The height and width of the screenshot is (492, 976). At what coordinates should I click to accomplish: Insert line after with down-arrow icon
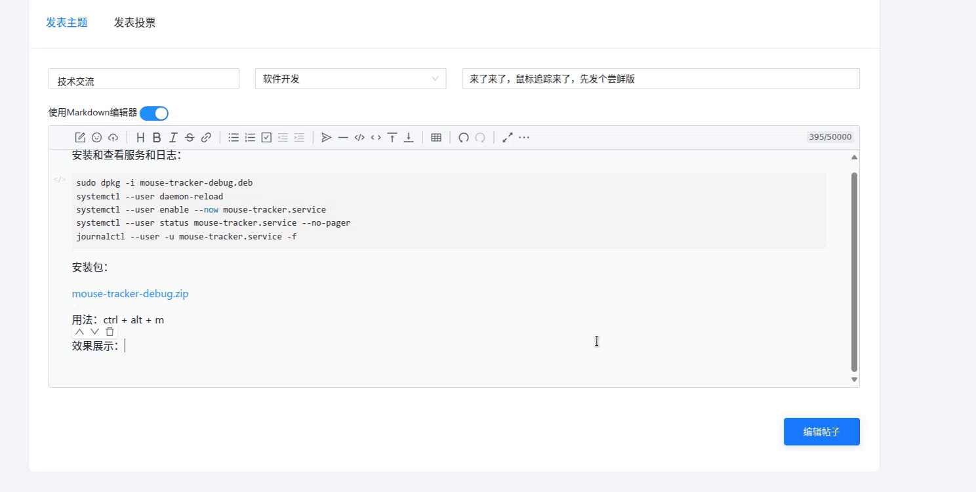(409, 138)
